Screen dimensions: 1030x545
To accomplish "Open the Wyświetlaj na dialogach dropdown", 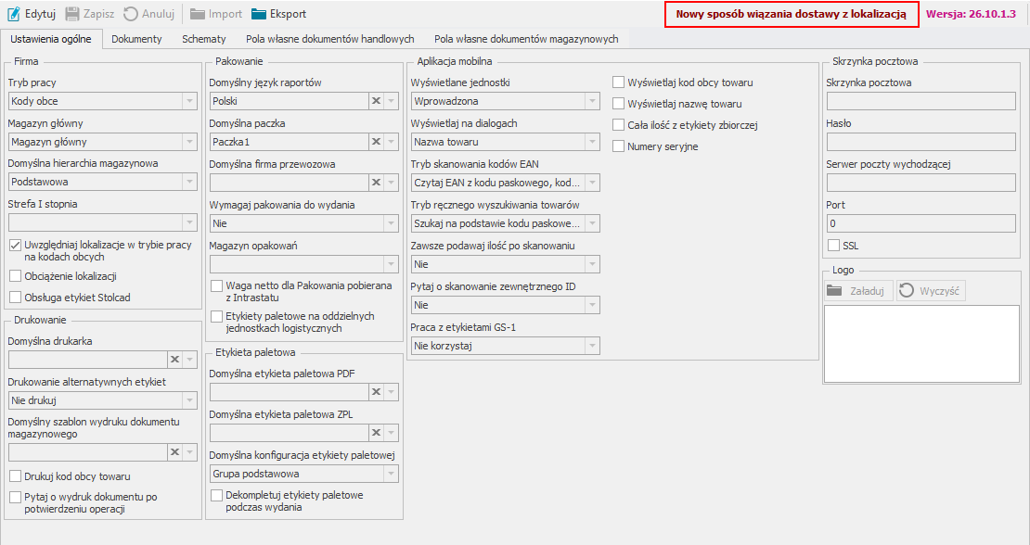I will point(593,142).
